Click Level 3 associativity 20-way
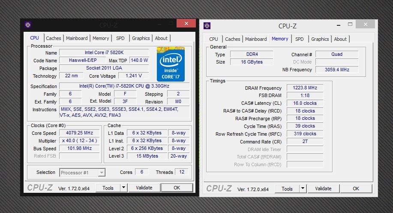Image resolution: width=393 pixels, height=213 pixels. click(x=178, y=156)
